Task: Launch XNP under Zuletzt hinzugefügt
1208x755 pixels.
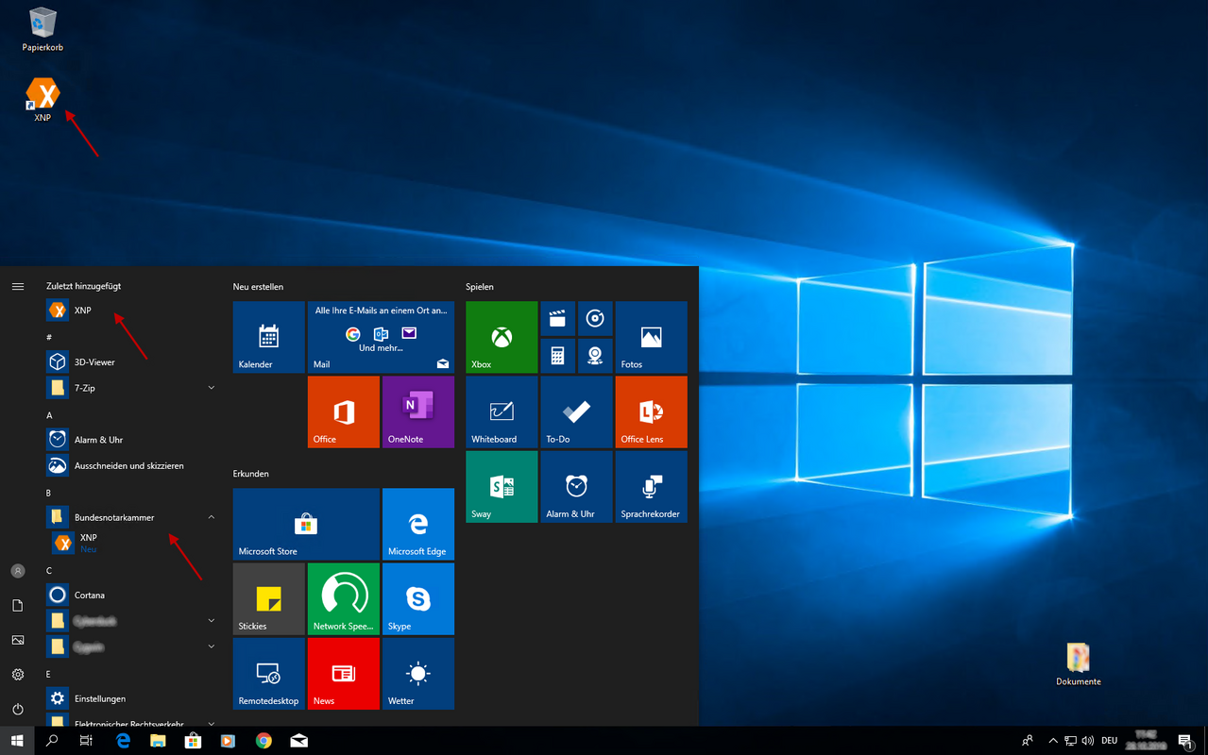Action: point(130,310)
